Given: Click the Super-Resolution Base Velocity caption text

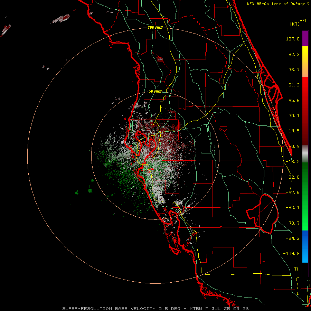Looking at the screenshot, I should click(155, 309).
